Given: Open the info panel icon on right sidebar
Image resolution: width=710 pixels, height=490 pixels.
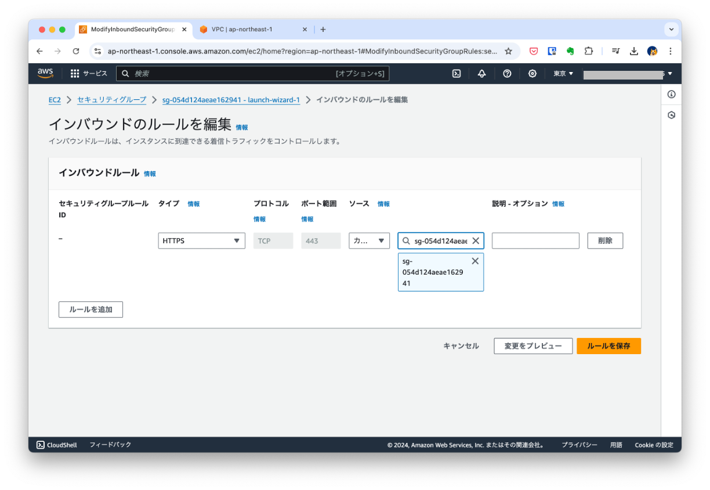Looking at the screenshot, I should [x=671, y=94].
